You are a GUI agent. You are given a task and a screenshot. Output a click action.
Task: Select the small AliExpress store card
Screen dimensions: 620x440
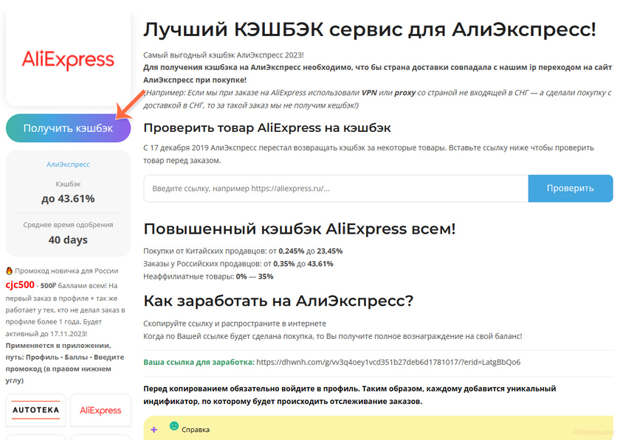pos(100,411)
